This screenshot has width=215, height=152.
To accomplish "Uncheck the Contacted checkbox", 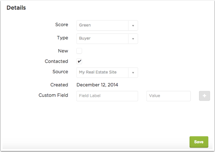I will point(79,61).
